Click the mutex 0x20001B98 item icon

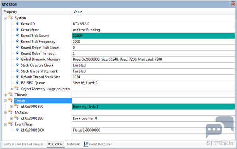click(x=16, y=118)
